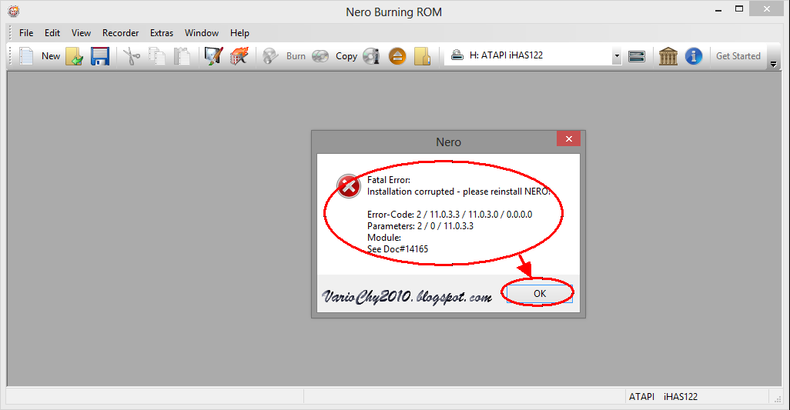The image size is (790, 410).
Task: Click the recorder drive icon in combo box
Action: [x=457, y=55]
